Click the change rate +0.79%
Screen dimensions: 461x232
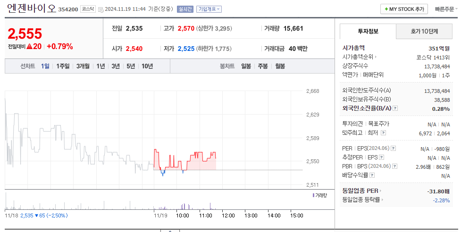coord(60,46)
